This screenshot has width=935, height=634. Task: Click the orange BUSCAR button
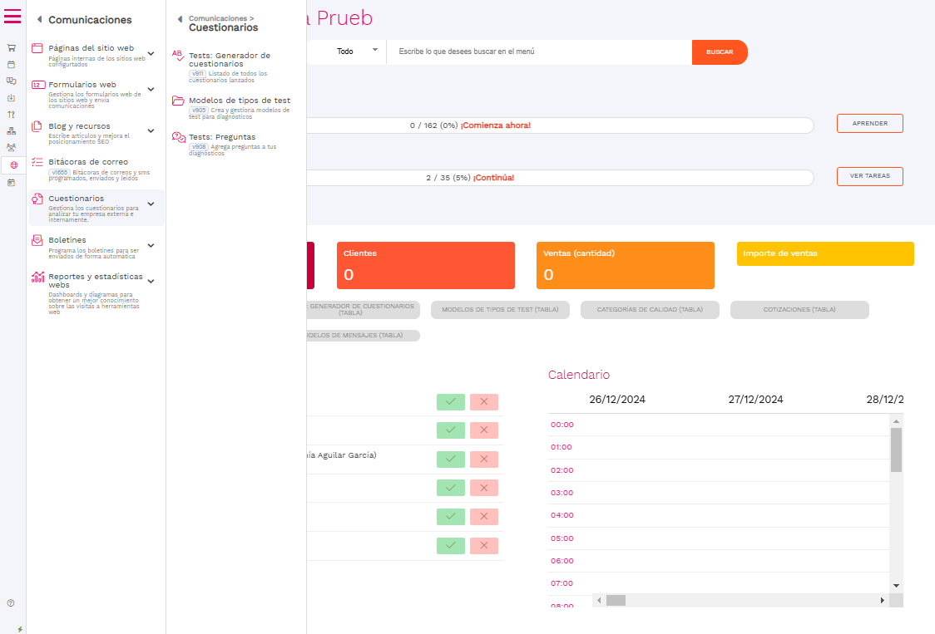(x=720, y=52)
